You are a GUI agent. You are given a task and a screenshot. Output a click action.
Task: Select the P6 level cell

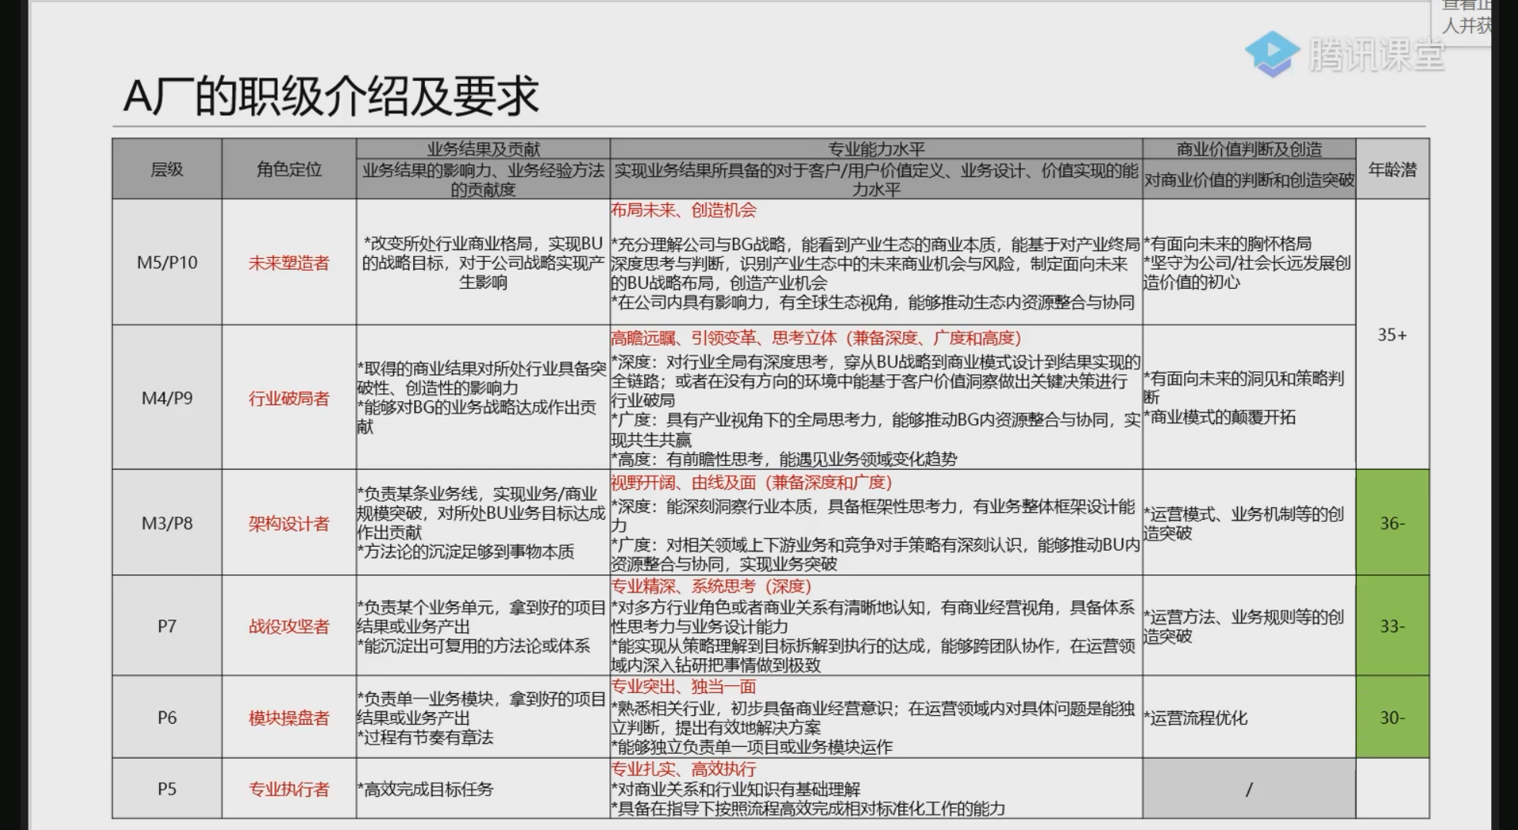pyautogui.click(x=167, y=718)
